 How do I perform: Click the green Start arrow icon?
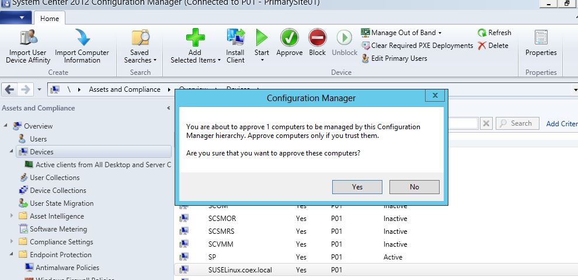tap(262, 37)
